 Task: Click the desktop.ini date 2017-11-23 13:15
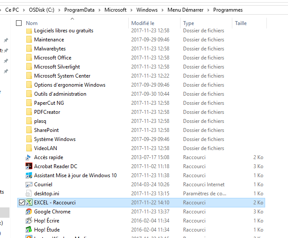[150, 194]
